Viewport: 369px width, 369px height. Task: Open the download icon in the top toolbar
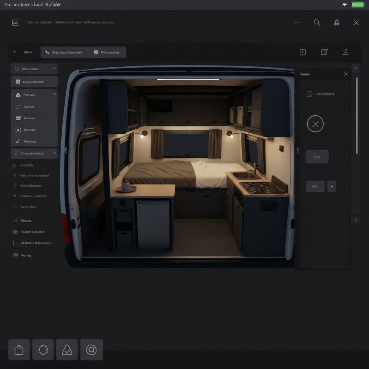(346, 52)
